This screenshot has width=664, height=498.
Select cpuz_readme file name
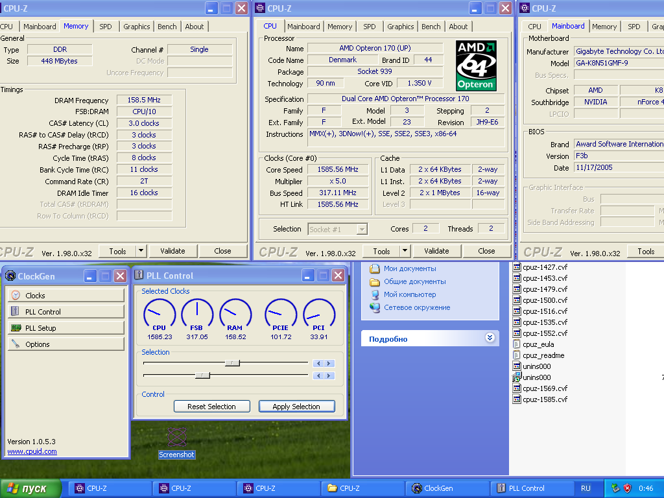(x=543, y=355)
